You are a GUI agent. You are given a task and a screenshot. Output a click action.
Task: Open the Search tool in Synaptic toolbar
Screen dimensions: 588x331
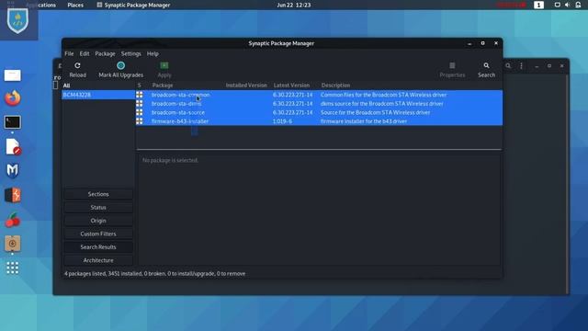click(x=486, y=70)
